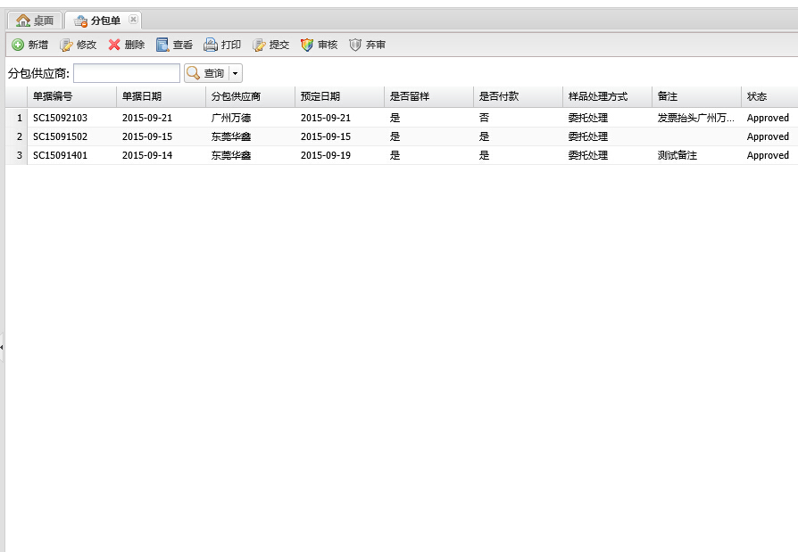The height and width of the screenshot is (552, 798).
Task: Switch to the 桌面 home tab
Action: 35,21
